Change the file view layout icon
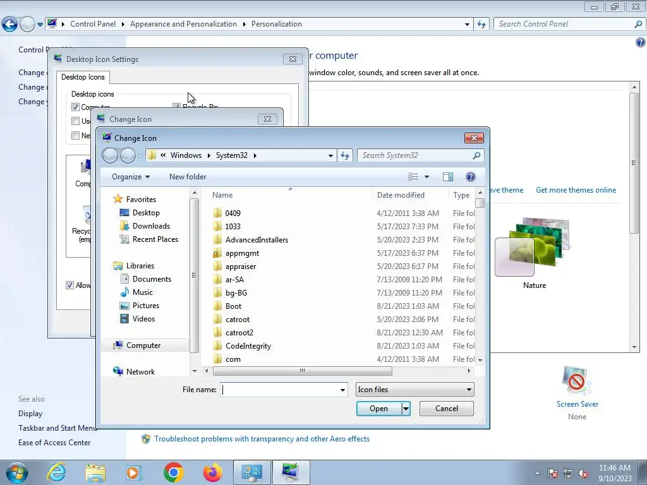 point(413,177)
